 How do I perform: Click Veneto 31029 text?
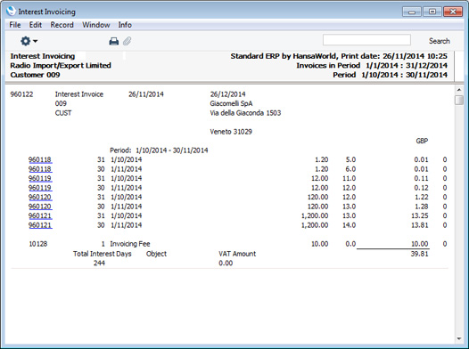click(x=231, y=132)
